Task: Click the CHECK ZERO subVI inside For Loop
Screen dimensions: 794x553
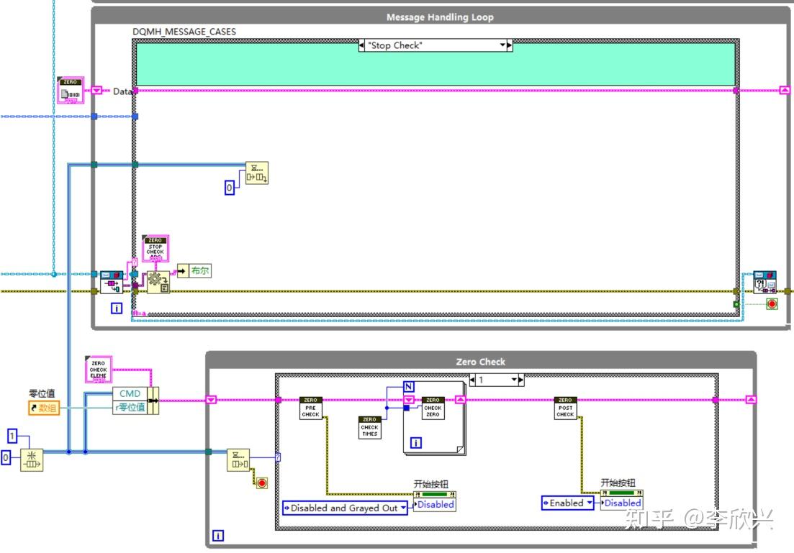Action: (x=433, y=408)
